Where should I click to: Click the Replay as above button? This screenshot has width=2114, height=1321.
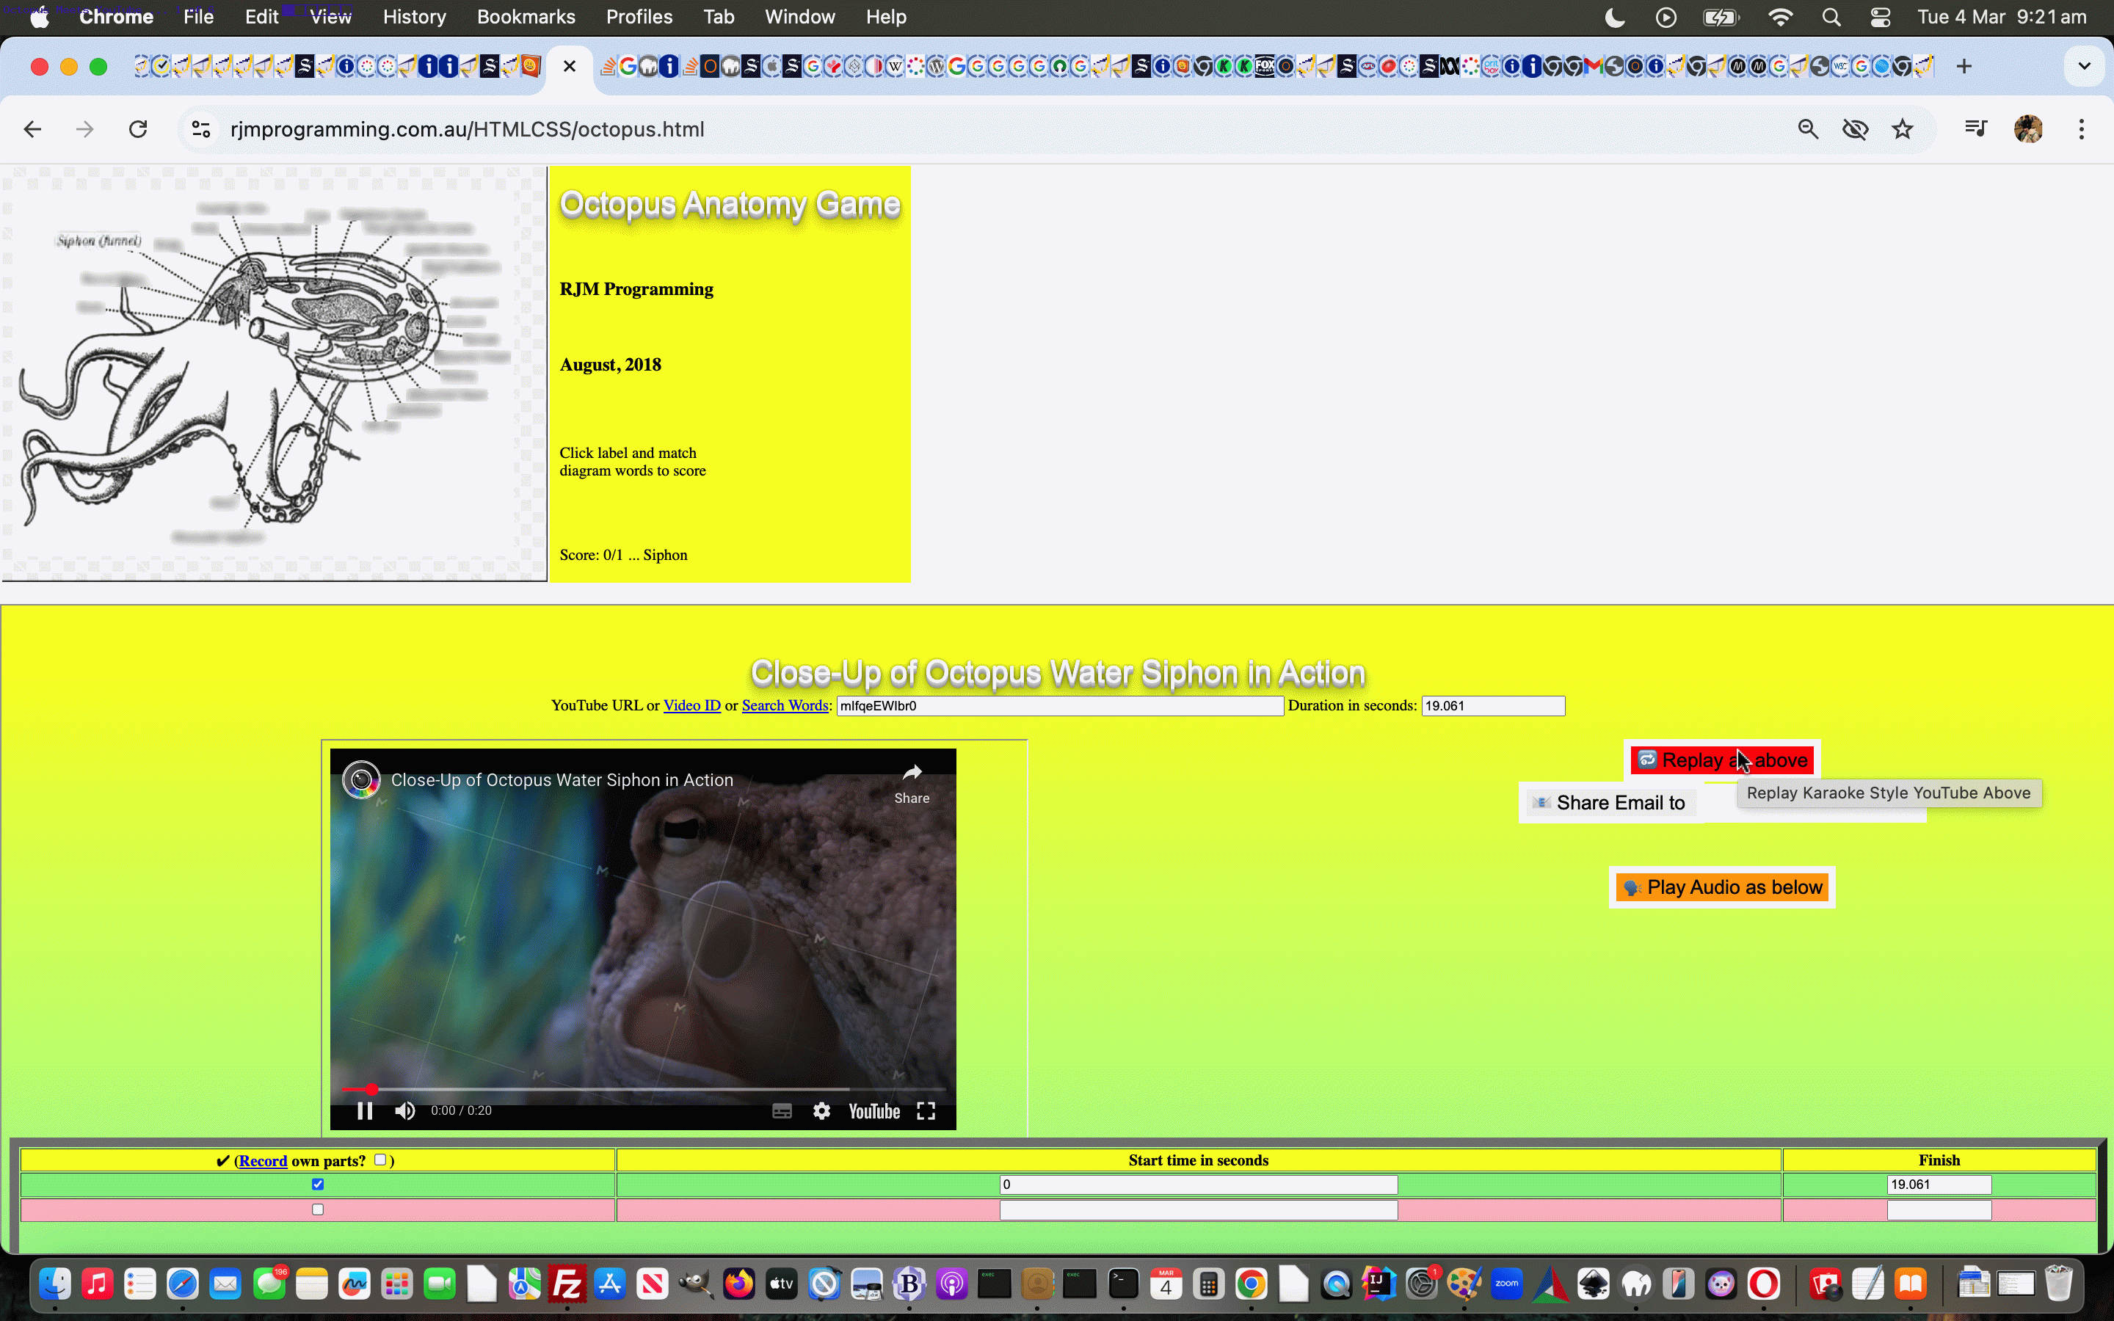(1723, 760)
